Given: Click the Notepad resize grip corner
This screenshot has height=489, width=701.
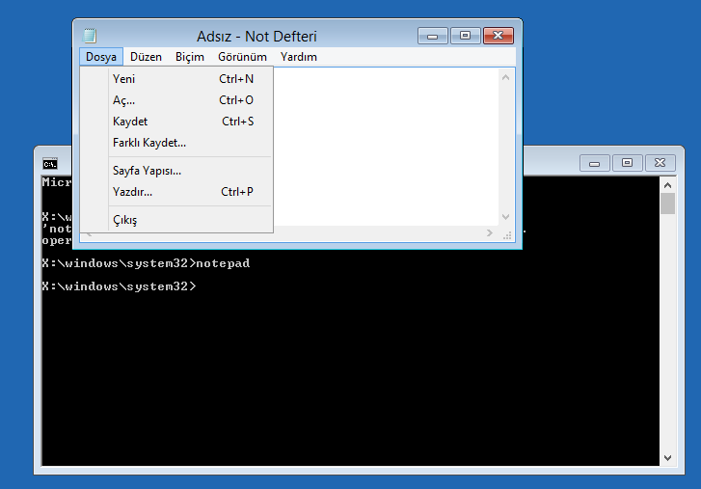Looking at the screenshot, I should point(507,235).
